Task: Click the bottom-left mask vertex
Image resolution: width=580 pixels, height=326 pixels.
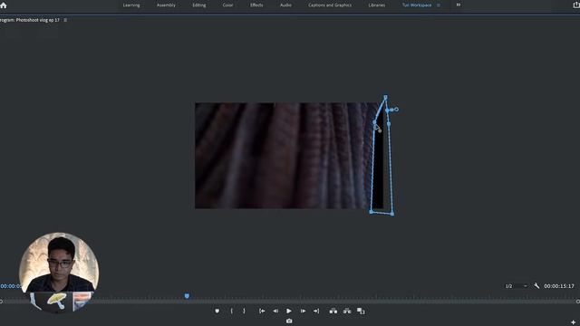Action: click(371, 212)
